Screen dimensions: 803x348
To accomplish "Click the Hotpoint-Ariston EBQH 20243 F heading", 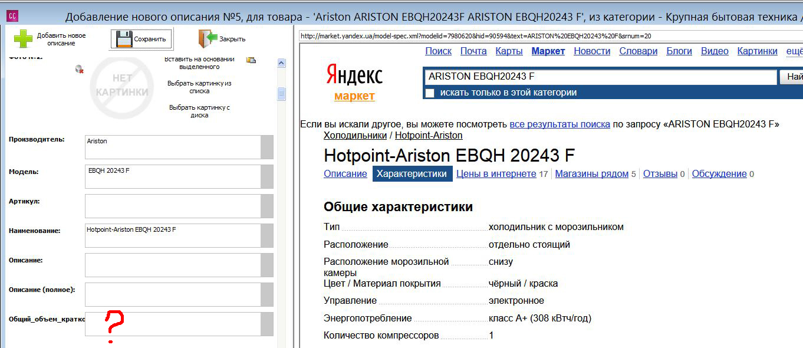I will (x=449, y=156).
